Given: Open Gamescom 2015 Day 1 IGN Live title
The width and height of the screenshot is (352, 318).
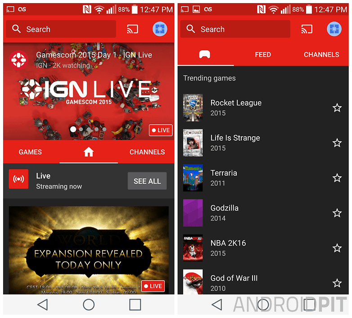Looking at the screenshot, I should [x=94, y=55].
